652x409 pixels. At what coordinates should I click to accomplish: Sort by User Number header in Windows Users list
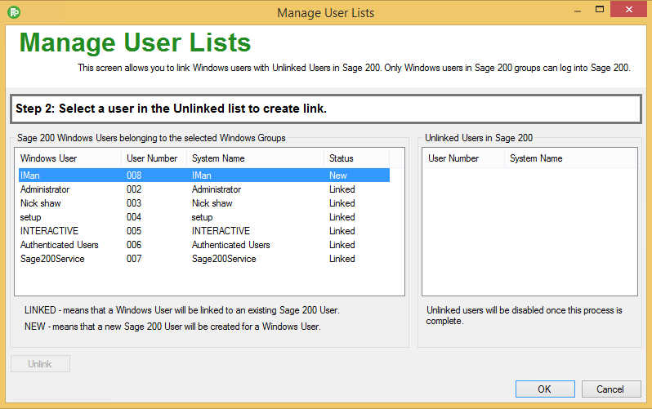click(154, 158)
